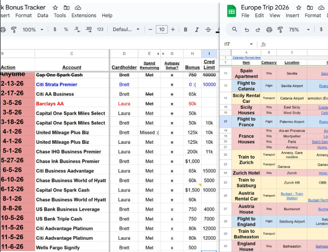The height and width of the screenshot is (252, 328).
Task: Open Extensions menu in Bonus Tracker
Action: tap(84, 15)
